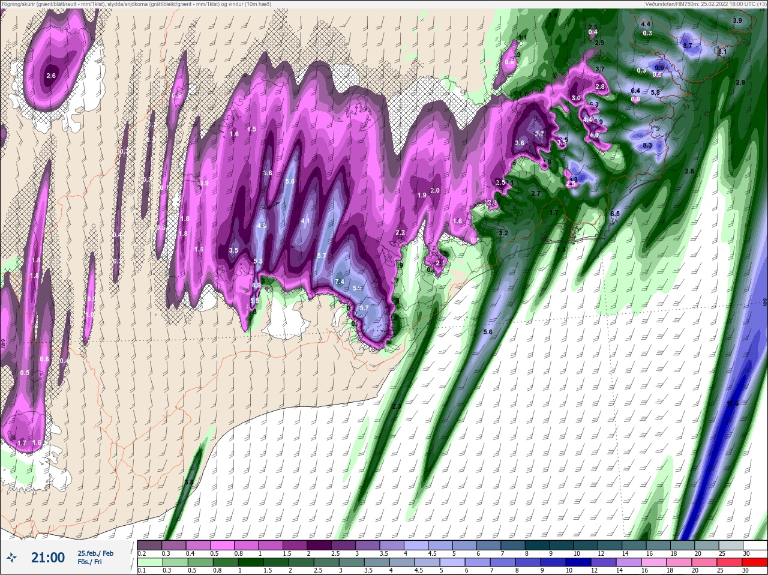
Task: Click the 2.2 precipitation value
Action: pos(400,233)
